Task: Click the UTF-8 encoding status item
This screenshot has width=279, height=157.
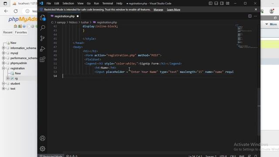Action: pos(223,156)
